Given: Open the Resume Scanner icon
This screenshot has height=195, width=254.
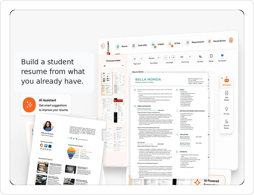Looking at the screenshot, I should tap(187, 42).
